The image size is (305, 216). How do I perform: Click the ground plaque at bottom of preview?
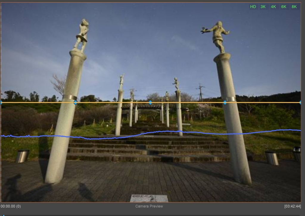[149, 198]
